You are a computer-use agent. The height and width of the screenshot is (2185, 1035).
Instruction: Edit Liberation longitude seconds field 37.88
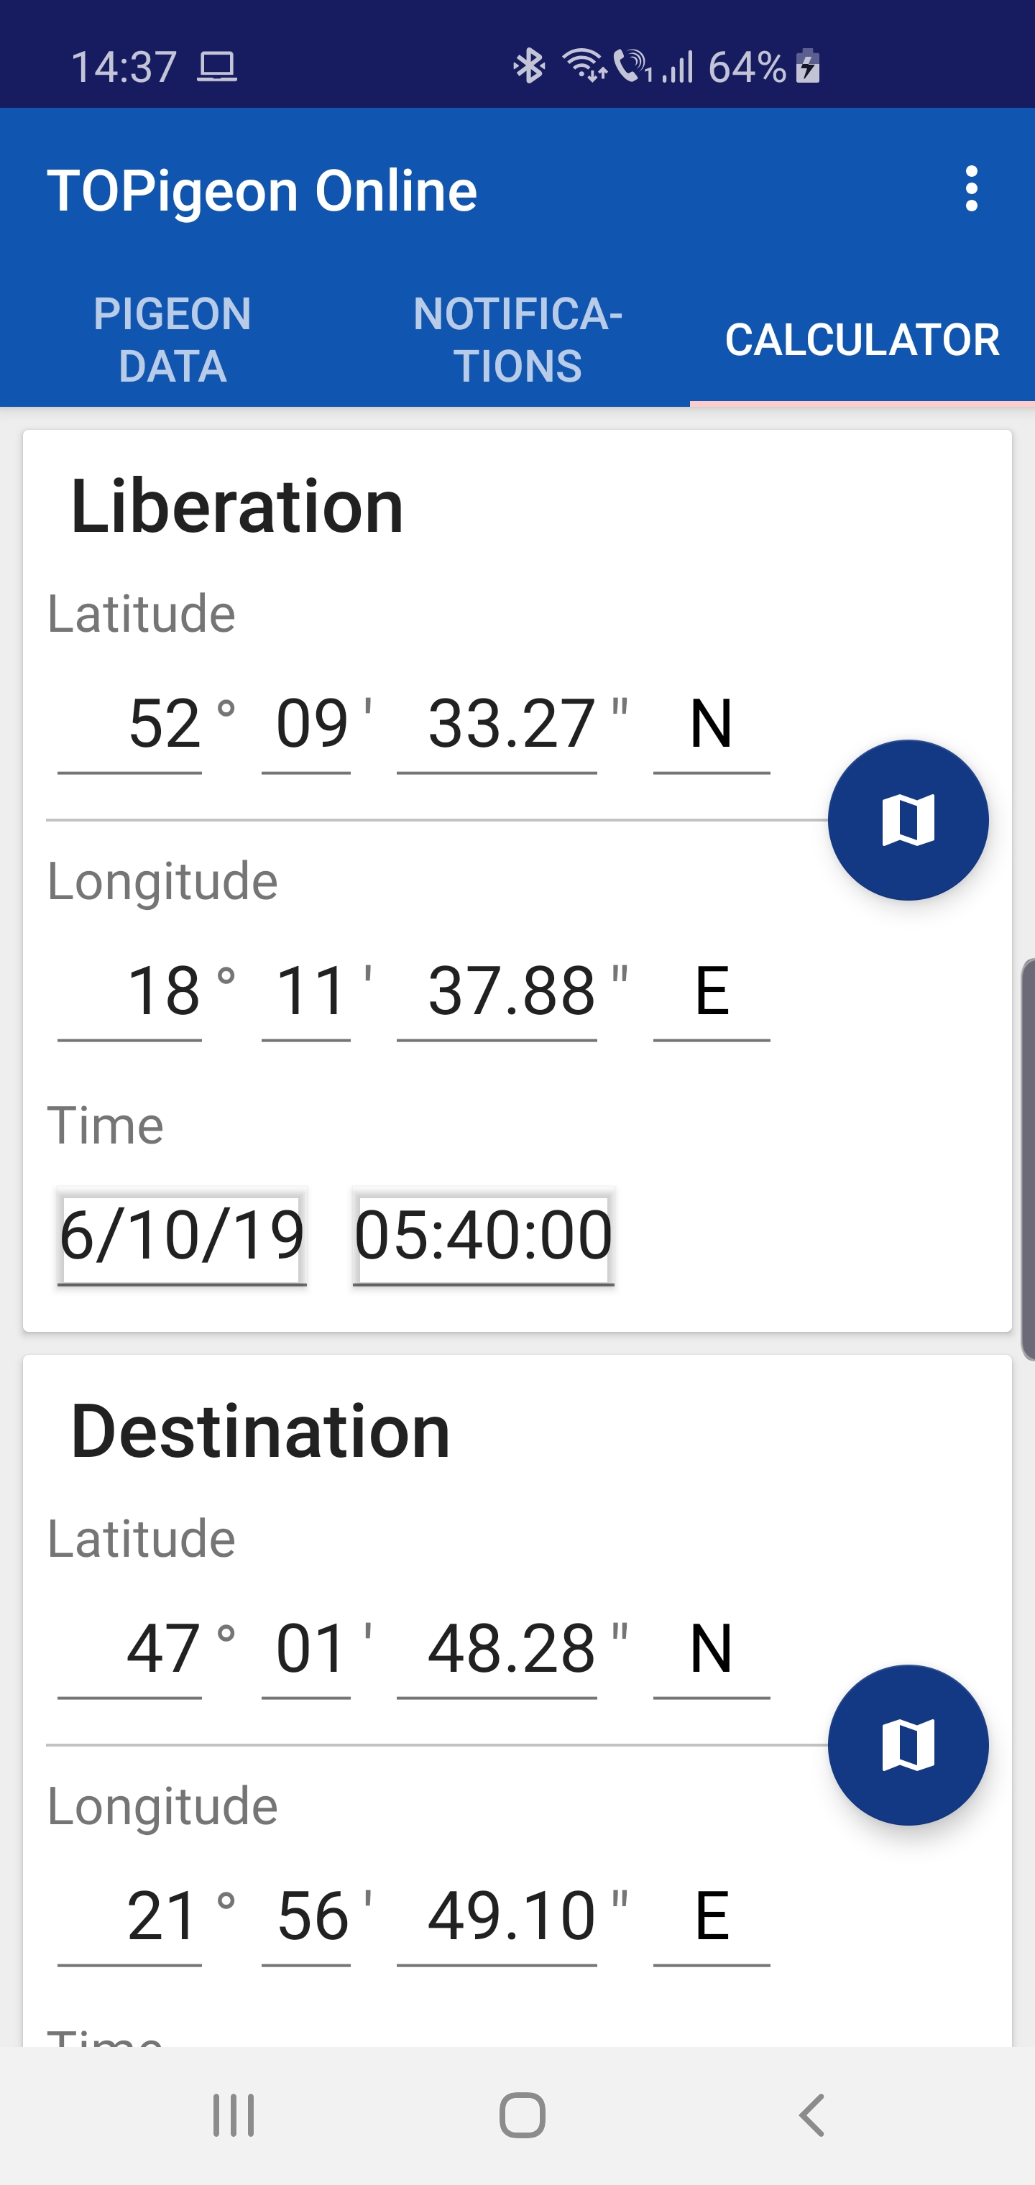click(497, 993)
